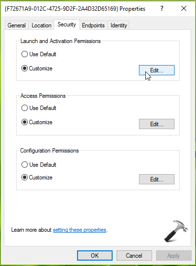Select Customize for Launch and Activation Permissions
The height and width of the screenshot is (266, 196).
click(37, 68)
